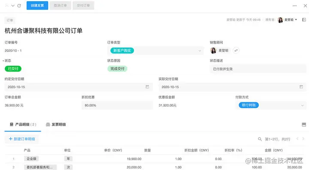Click the refresh icon in top toolbar
Image resolution: width=309 pixels, height=170 pixels.
(19, 6)
